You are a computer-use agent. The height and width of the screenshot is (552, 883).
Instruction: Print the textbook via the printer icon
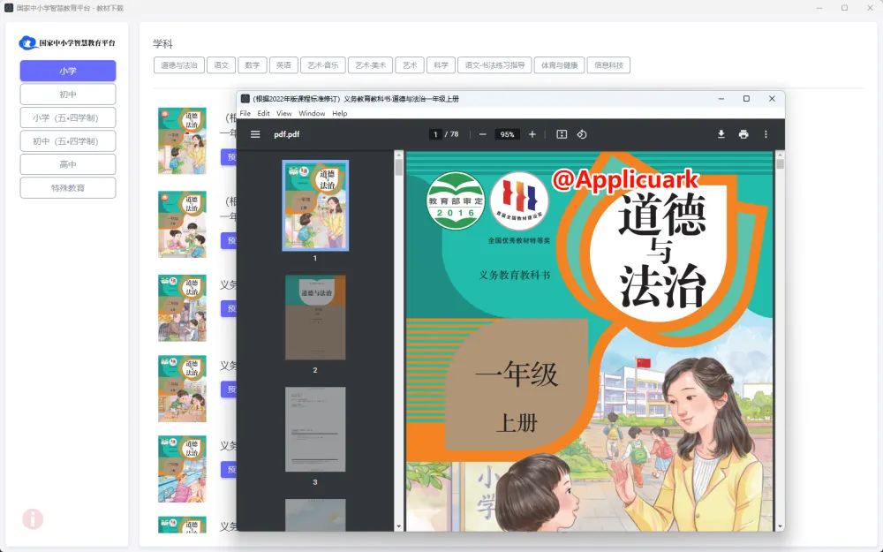743,134
